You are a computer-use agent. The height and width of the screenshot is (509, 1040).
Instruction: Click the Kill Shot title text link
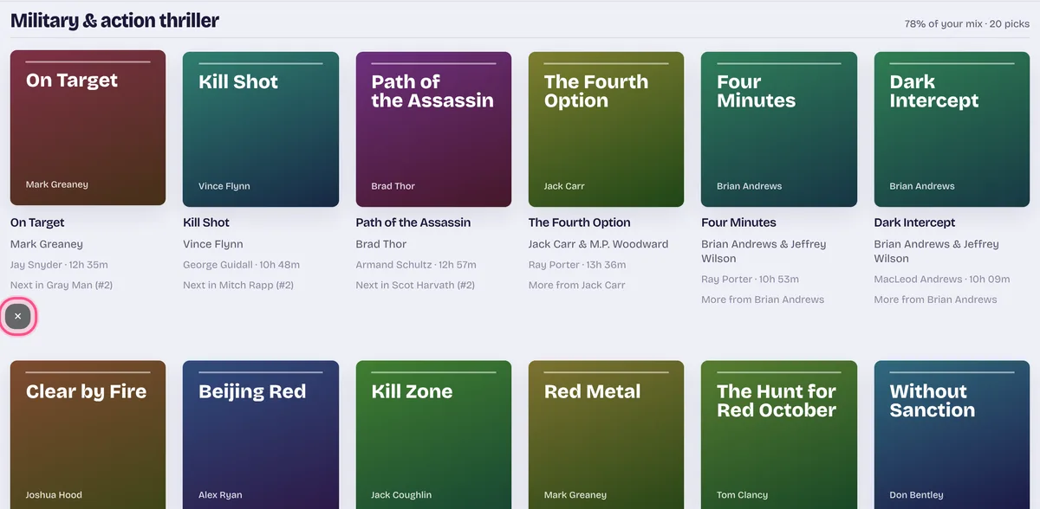[x=206, y=222]
